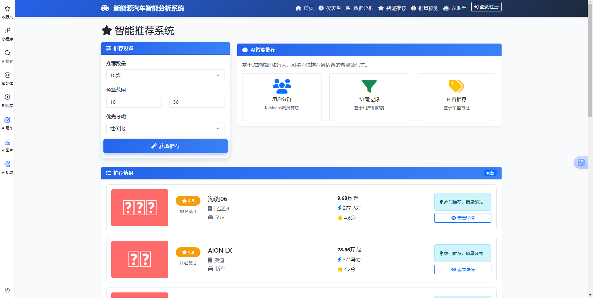Viewport: 593px width, 298px height.
Task: Click the maximum budget field showing 50
Action: point(197,102)
